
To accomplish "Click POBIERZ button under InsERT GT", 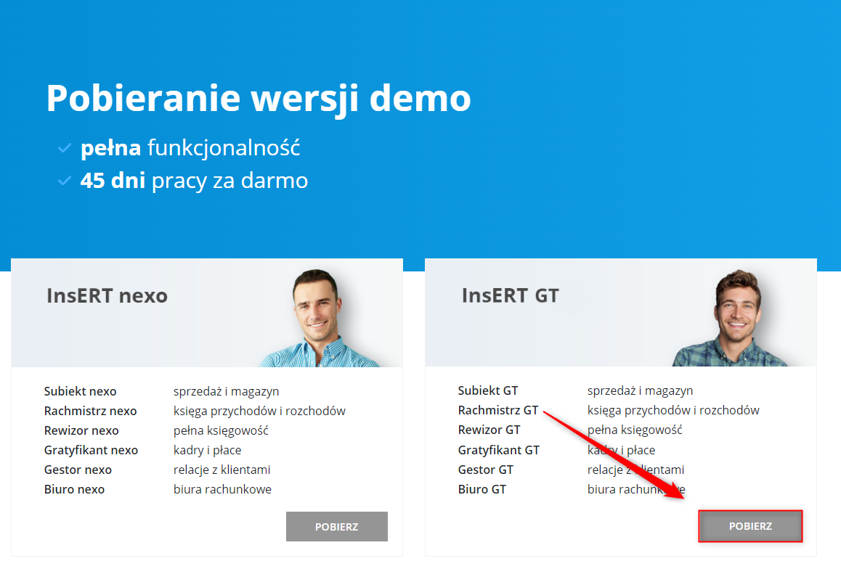I will (750, 526).
